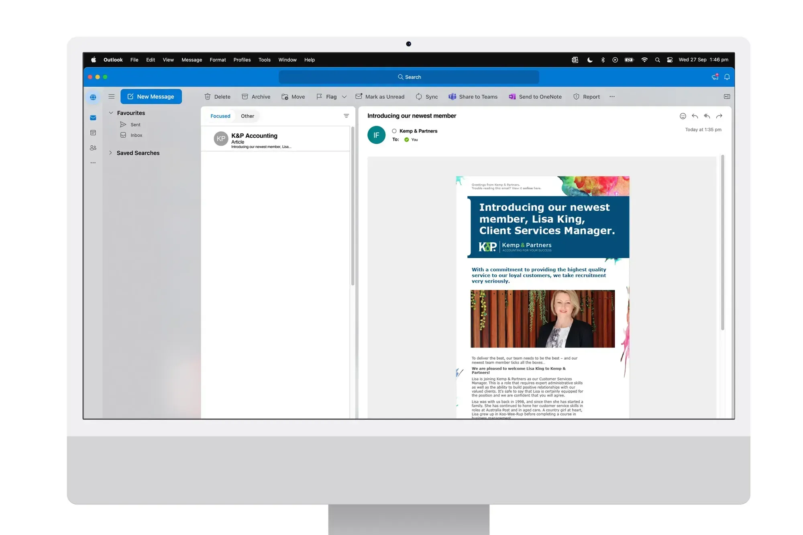Screen dimensions: 803x535
Task: Open the Outlook app menu
Action: click(x=113, y=60)
